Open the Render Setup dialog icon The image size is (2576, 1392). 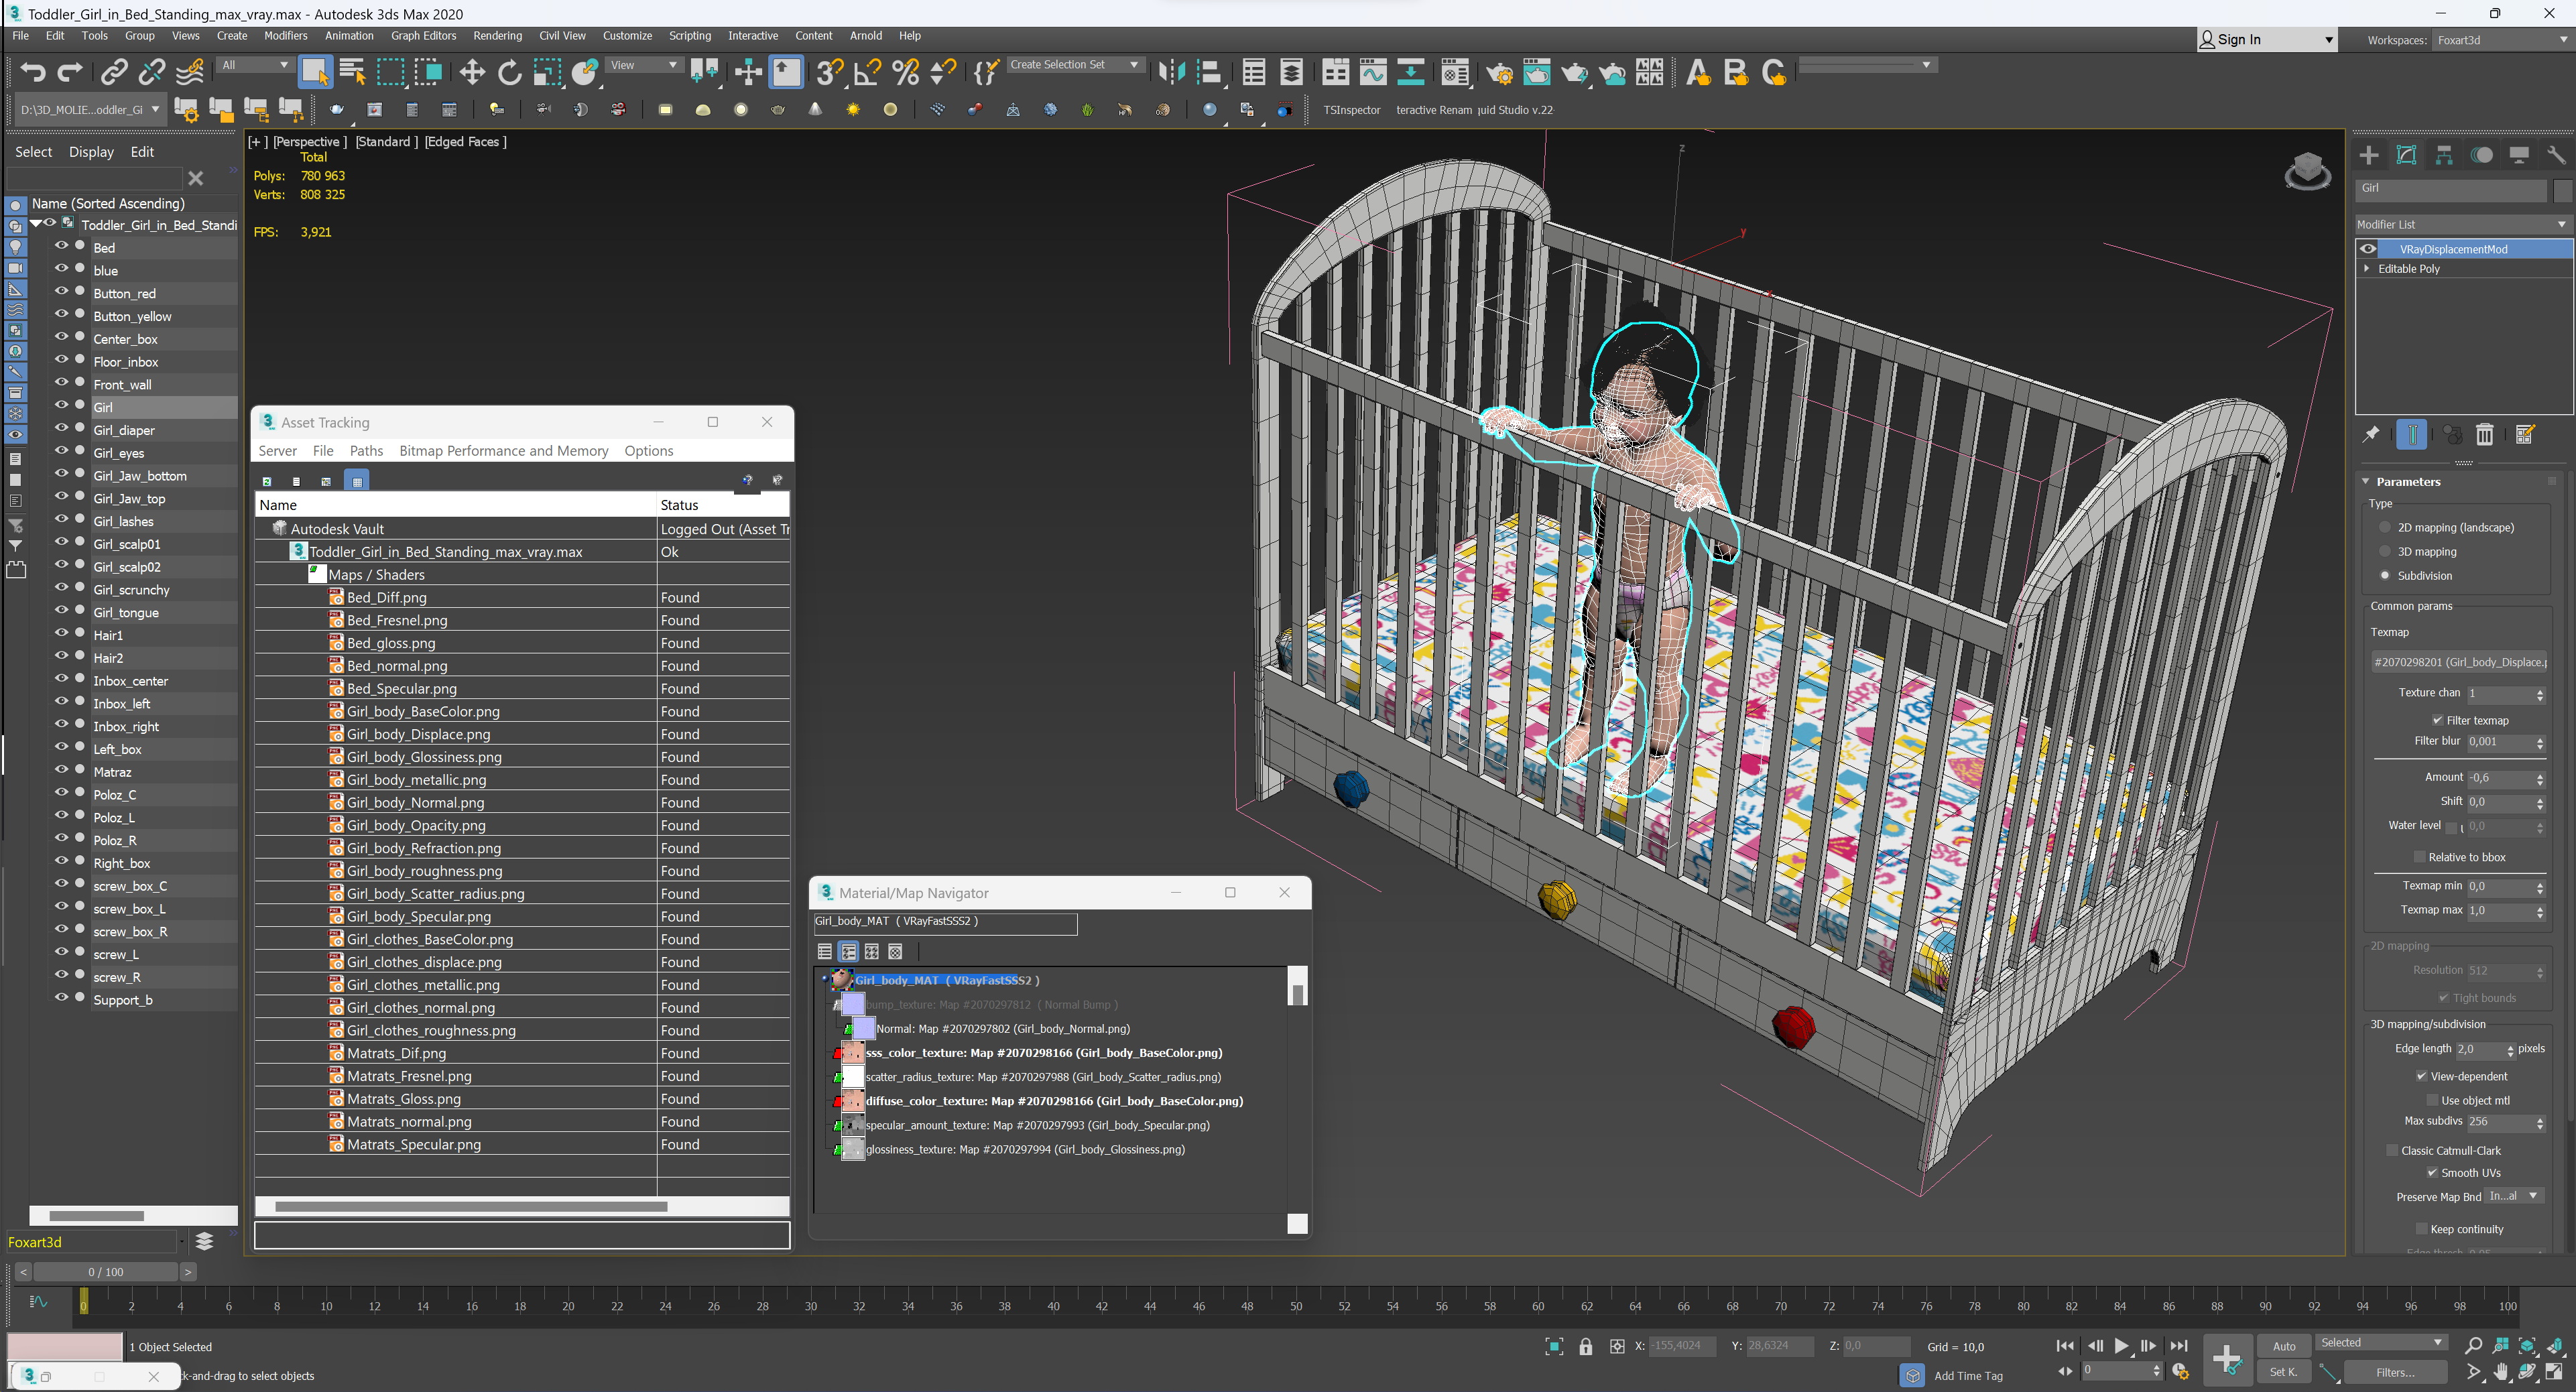1499,72
